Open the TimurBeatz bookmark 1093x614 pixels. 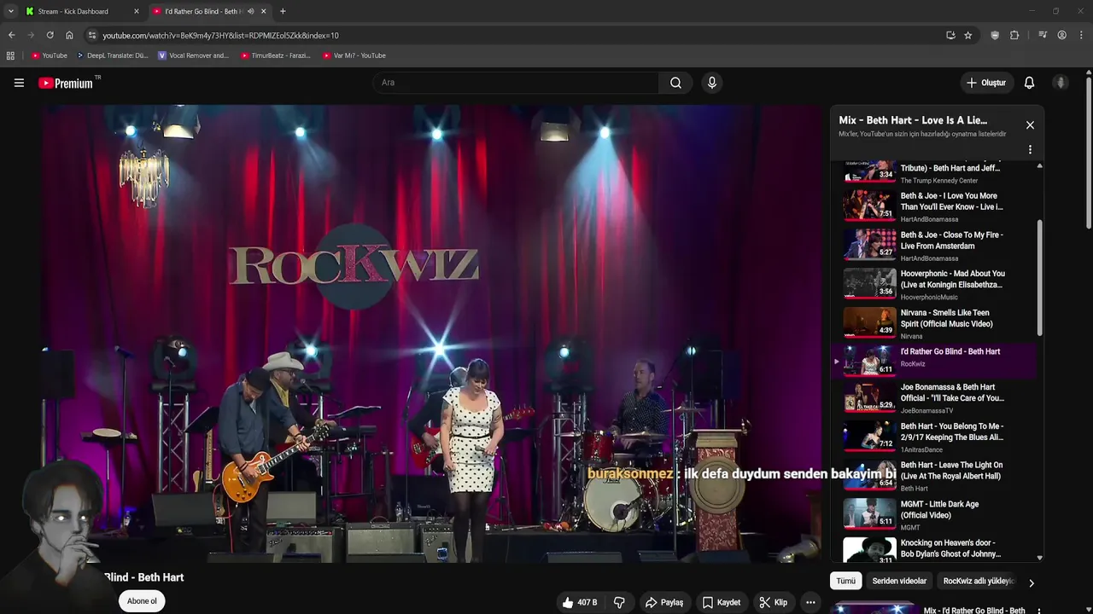(x=276, y=55)
